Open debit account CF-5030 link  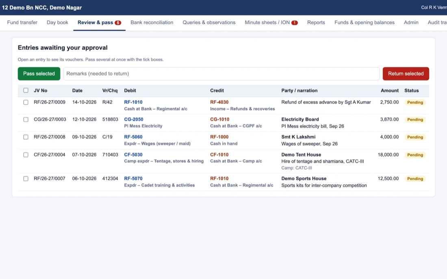tap(133, 154)
